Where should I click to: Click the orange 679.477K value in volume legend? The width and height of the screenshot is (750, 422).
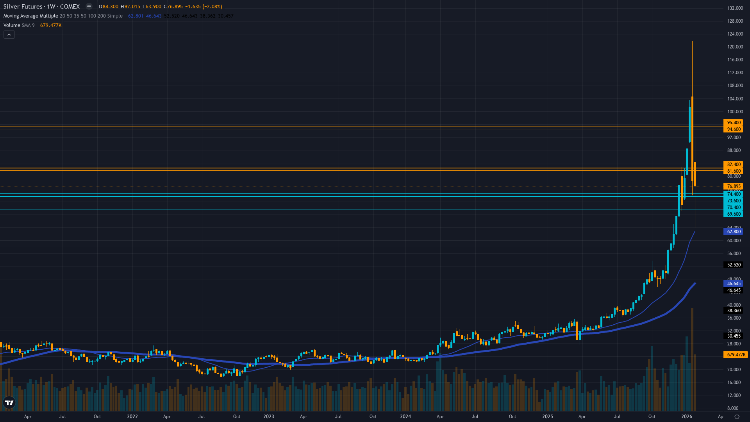tap(51, 25)
